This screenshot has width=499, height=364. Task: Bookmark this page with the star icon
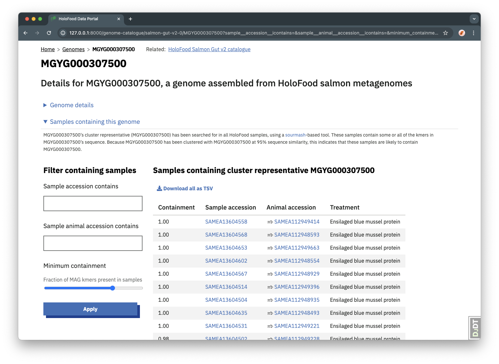446,33
